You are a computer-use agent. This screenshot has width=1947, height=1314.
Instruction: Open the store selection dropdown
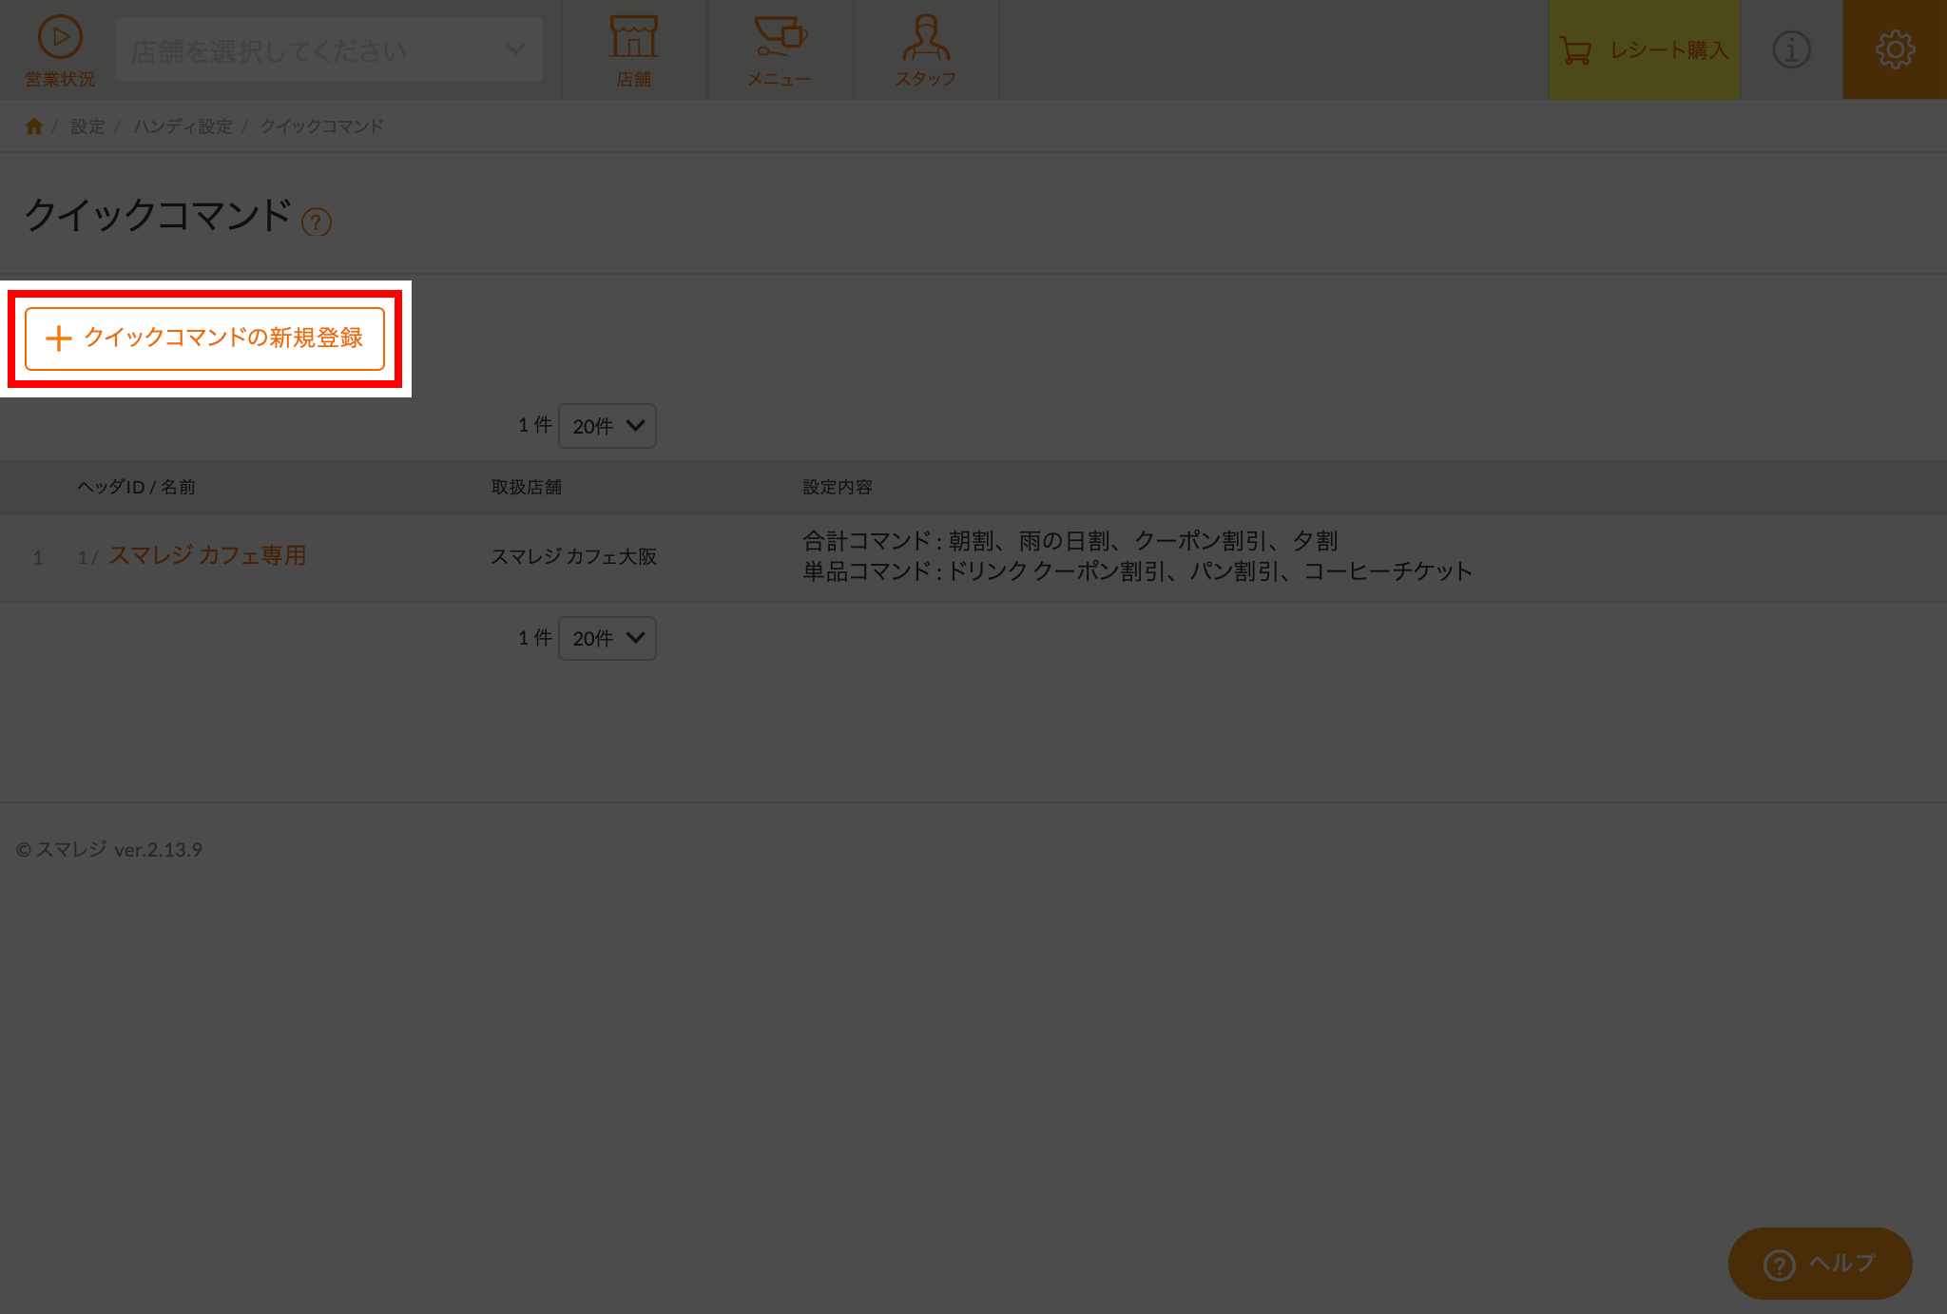[x=329, y=49]
